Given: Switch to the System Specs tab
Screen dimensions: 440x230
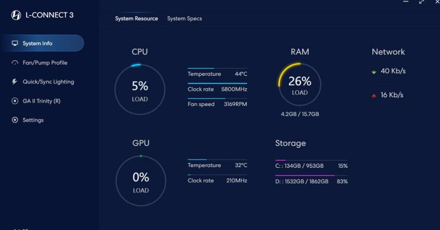Looking at the screenshot, I should click(x=184, y=19).
